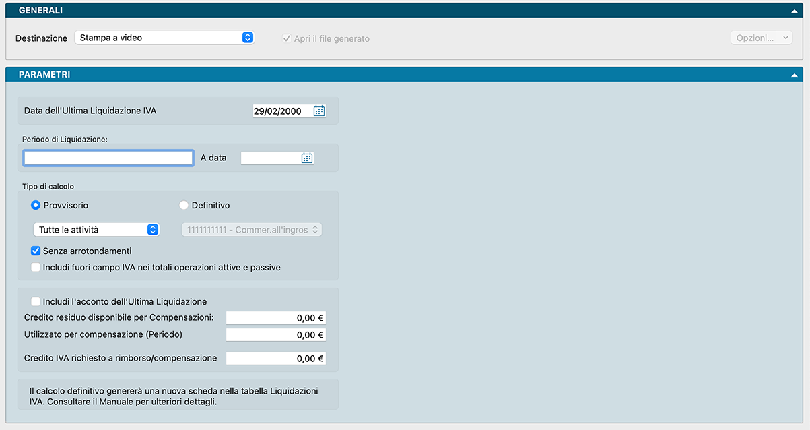Enable Includi fuori campo IVA checkbox
Viewport: 810px width, 430px height.
36,268
